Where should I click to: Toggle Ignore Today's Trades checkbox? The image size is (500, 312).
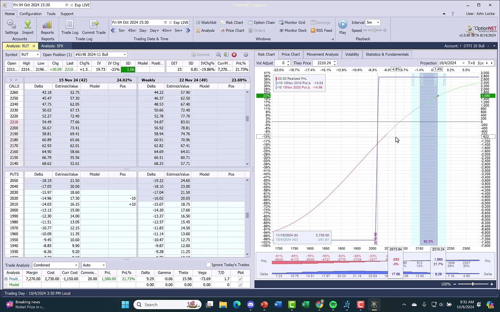(x=208, y=265)
